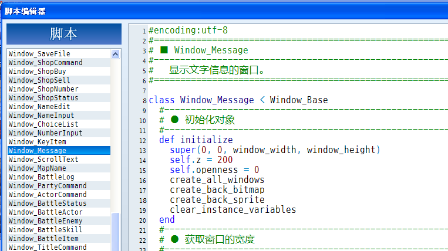Select Window_BattleSkill script entry
The width and height of the screenshot is (448, 251).
coord(59,230)
